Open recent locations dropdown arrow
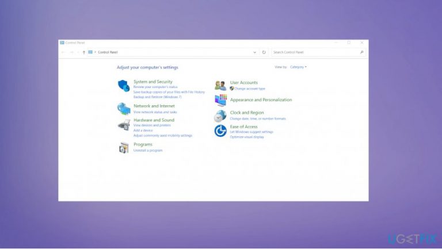This screenshot has width=442, height=249. [x=78, y=52]
